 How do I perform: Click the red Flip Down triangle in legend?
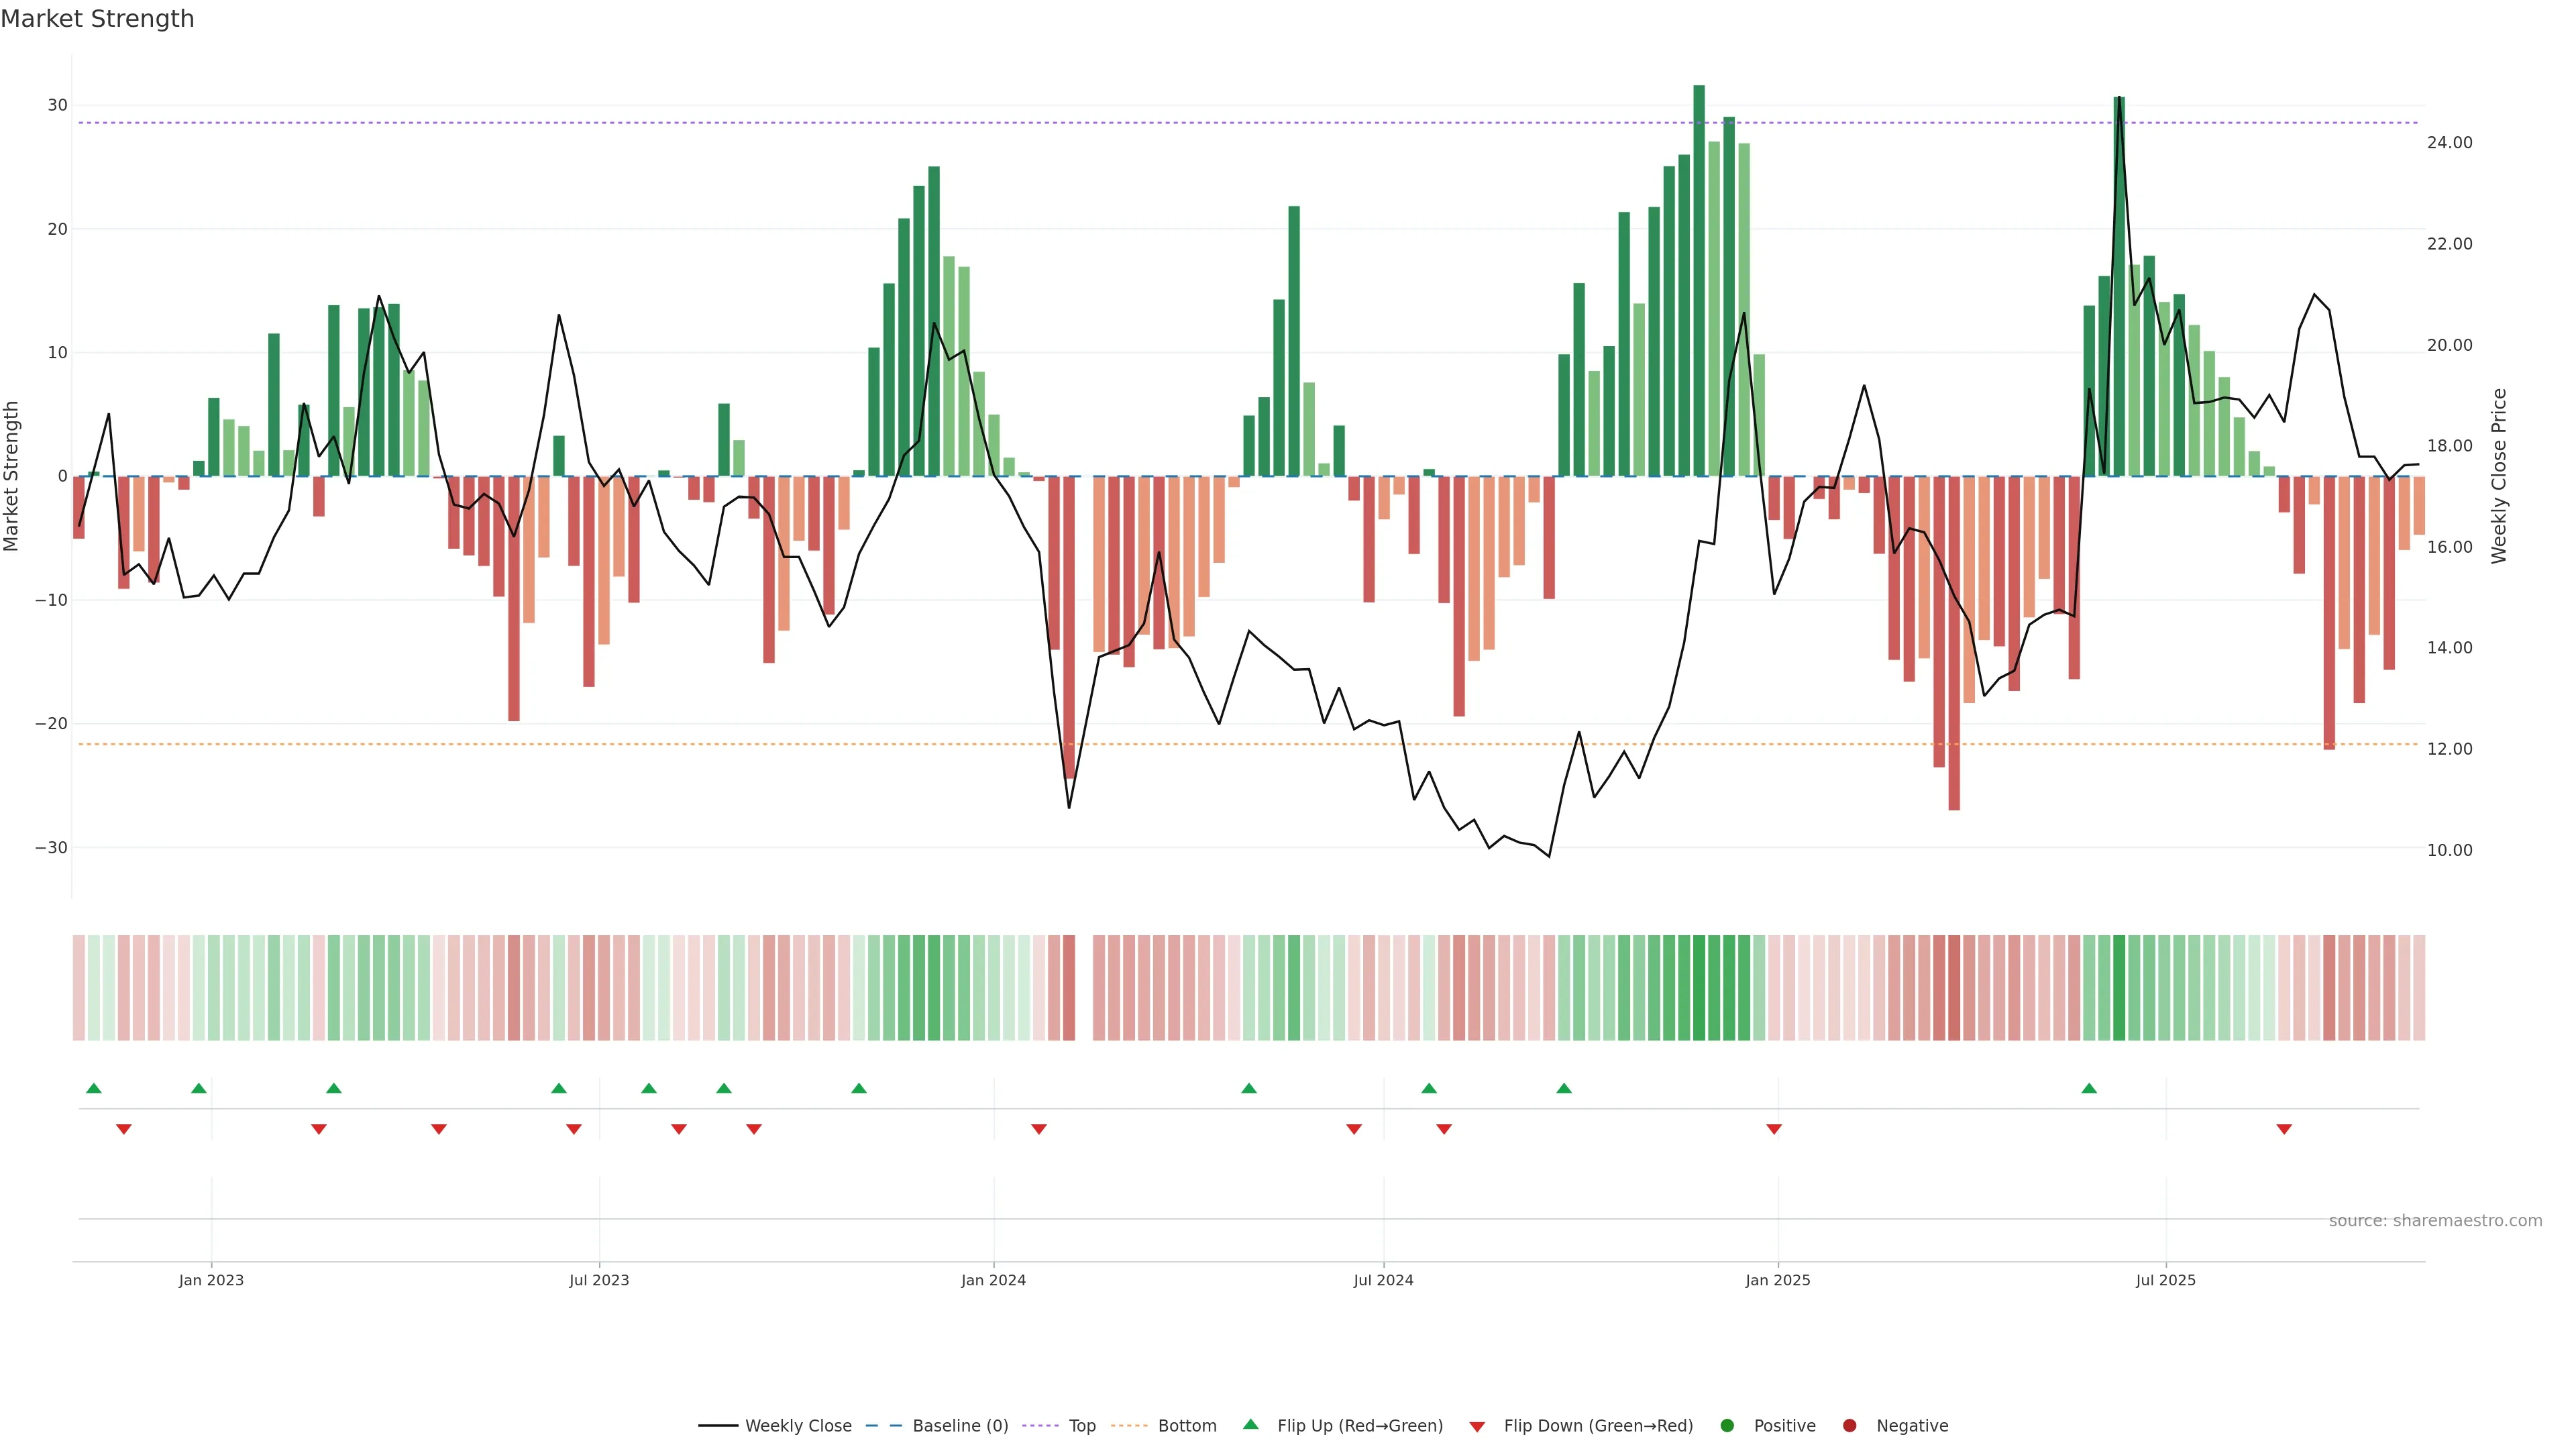(1477, 1427)
